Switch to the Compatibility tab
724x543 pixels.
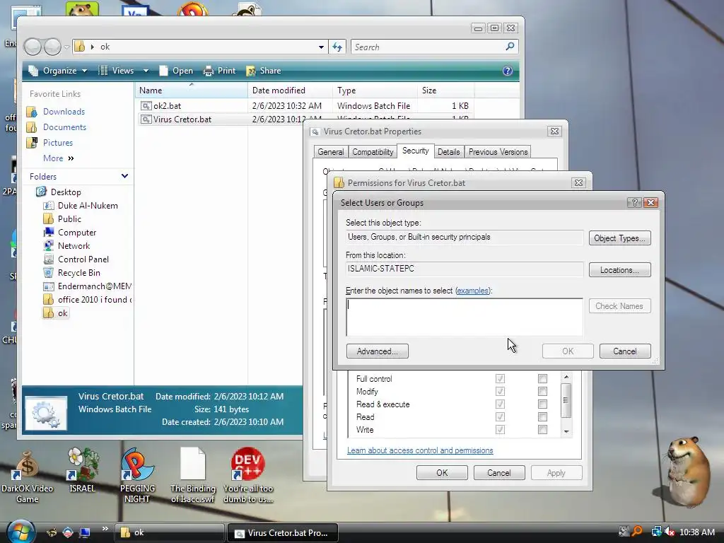tap(373, 152)
